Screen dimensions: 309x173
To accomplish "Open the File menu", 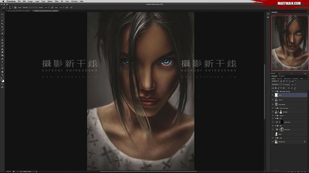I will point(19,1).
